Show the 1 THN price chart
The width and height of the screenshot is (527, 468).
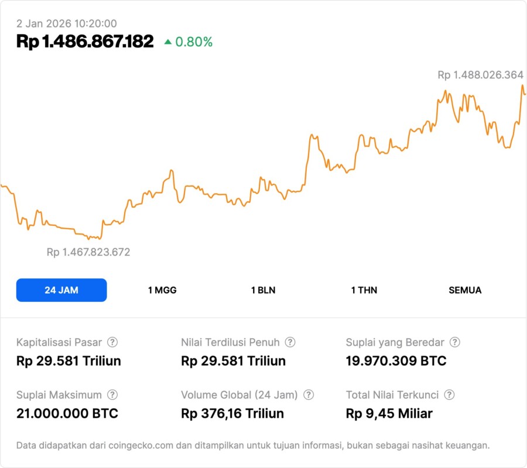coord(364,290)
